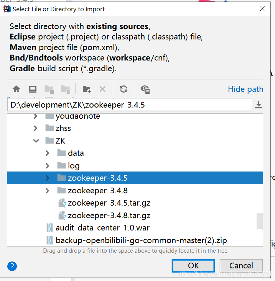Click the Hide path link

pos(245,89)
